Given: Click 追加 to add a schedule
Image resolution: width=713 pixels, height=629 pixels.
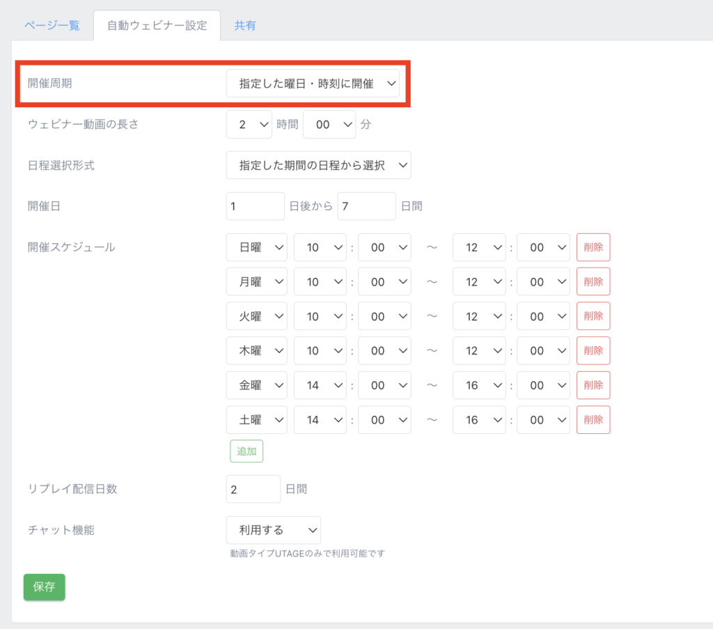Looking at the screenshot, I should (246, 451).
